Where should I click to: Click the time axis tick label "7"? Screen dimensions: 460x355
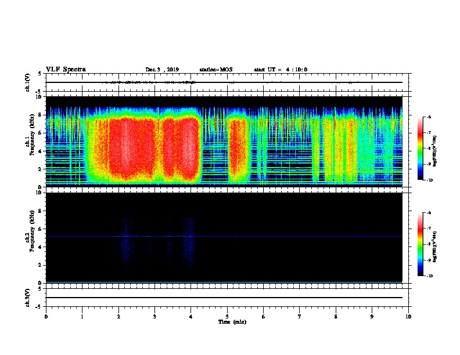tap(300, 317)
